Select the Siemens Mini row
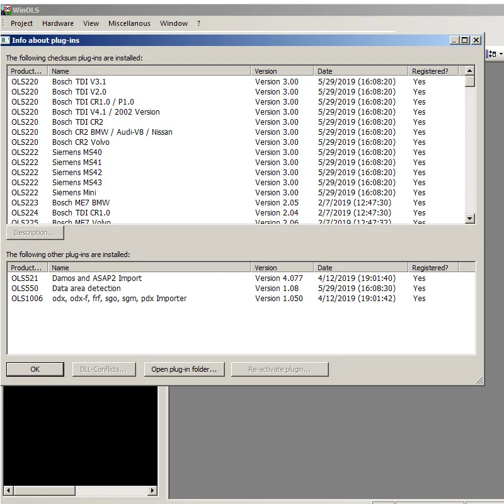 point(236,193)
